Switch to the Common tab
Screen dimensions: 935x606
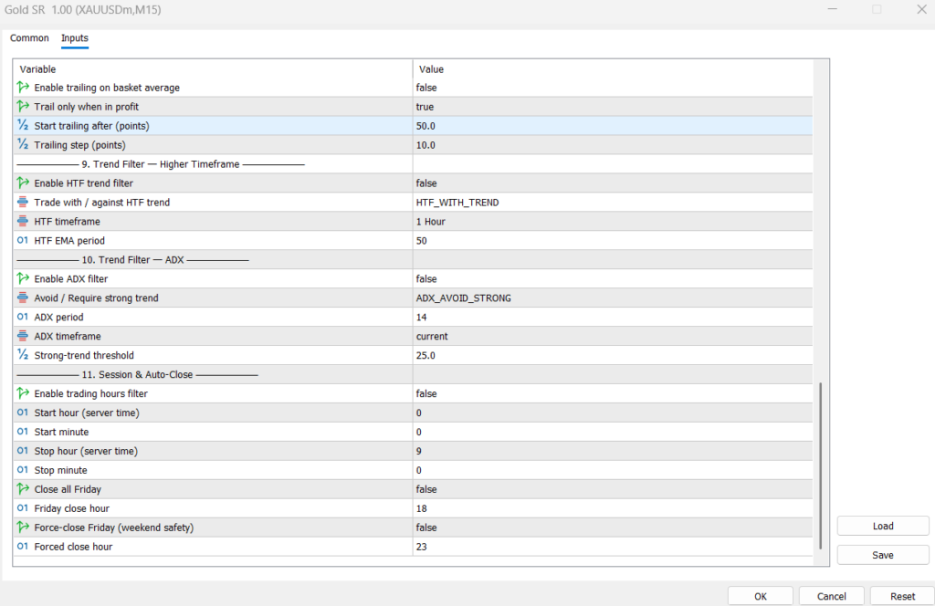[x=29, y=37]
